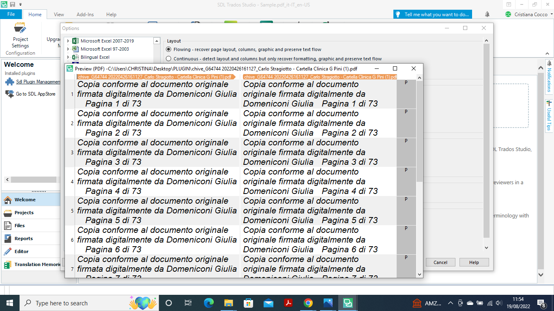Open the Reports view
The height and width of the screenshot is (311, 554).
click(x=30, y=239)
